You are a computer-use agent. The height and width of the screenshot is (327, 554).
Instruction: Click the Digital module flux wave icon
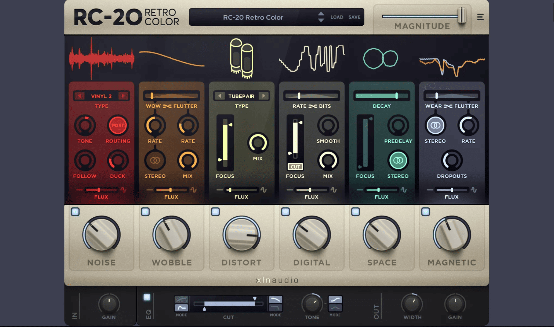coord(334,190)
